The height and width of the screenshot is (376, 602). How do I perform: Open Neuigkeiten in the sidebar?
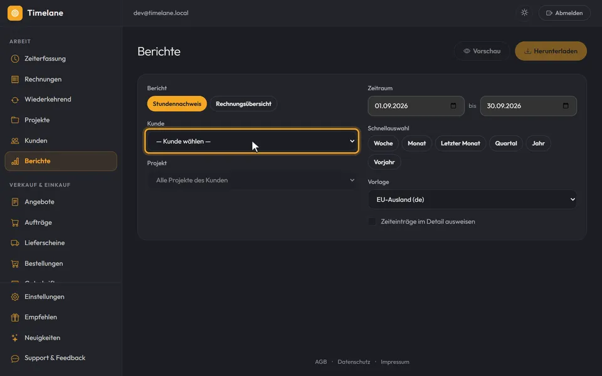61,338
